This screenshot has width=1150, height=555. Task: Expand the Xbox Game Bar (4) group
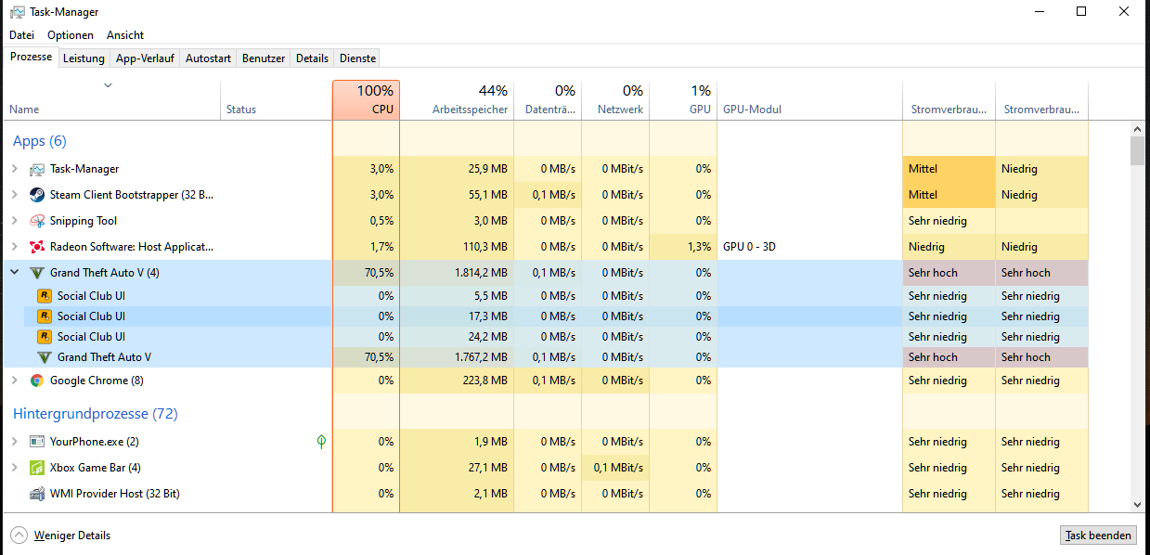pos(14,468)
